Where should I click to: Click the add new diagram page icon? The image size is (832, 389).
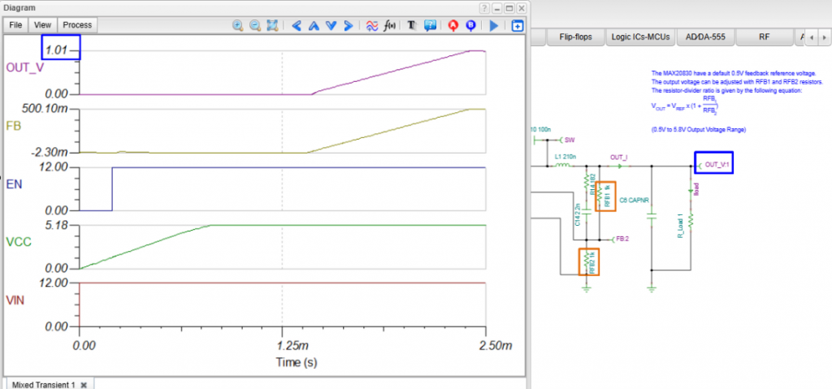click(518, 25)
